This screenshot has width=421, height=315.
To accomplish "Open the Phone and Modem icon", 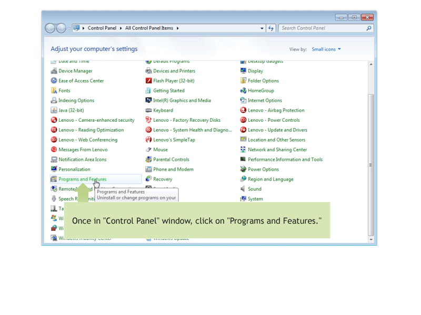I will [x=148, y=169].
